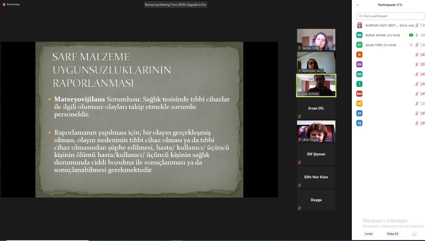Click the video-off icon for participant MH
425x241 pixels.
click(422, 94)
